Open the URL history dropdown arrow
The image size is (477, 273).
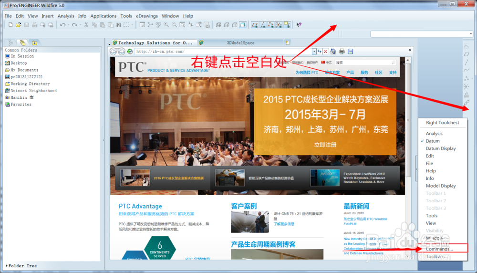[314, 52]
